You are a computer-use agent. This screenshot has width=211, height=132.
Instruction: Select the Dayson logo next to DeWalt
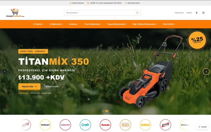166,125
